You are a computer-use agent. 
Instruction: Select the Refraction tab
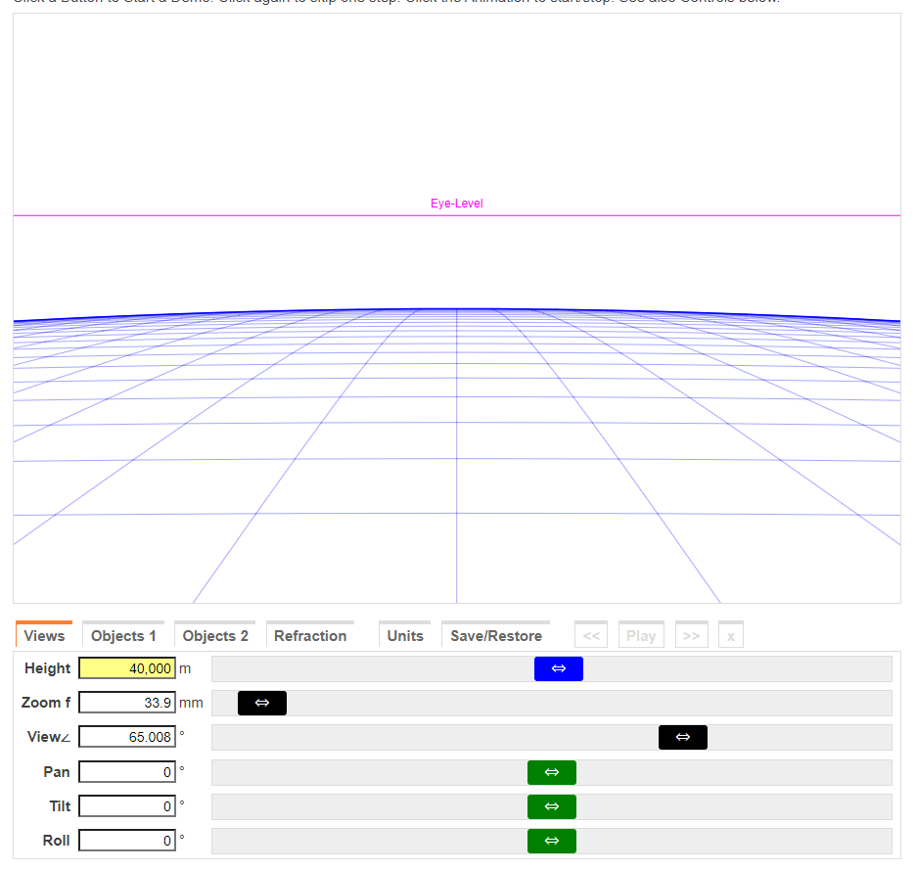pyautogui.click(x=310, y=635)
